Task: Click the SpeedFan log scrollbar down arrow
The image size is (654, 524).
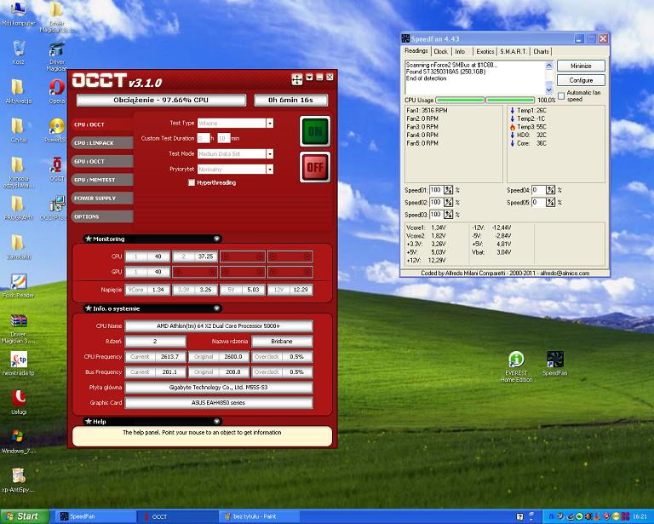Action: 549,89
